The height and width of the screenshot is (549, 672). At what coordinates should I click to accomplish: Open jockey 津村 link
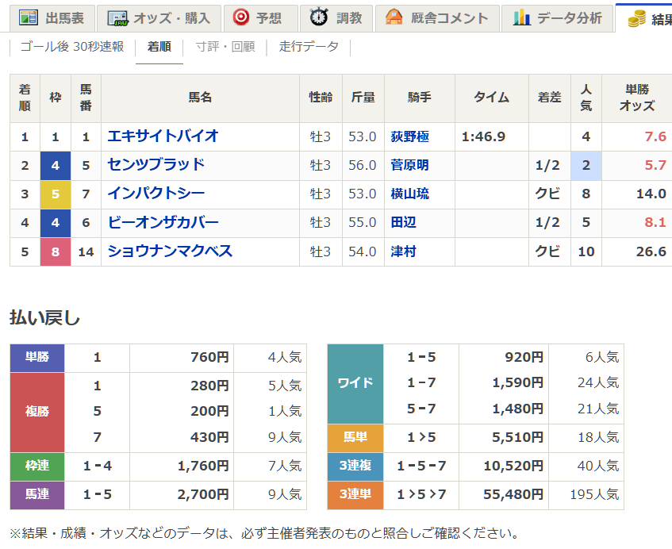click(403, 251)
